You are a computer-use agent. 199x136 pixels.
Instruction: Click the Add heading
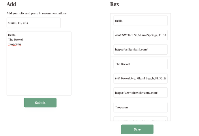[12, 4]
